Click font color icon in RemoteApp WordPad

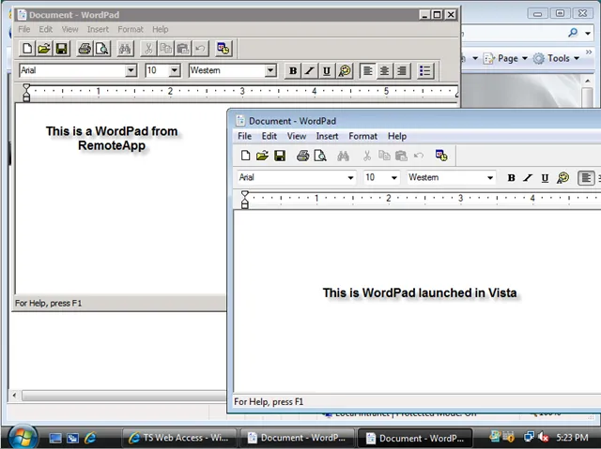[x=345, y=70]
